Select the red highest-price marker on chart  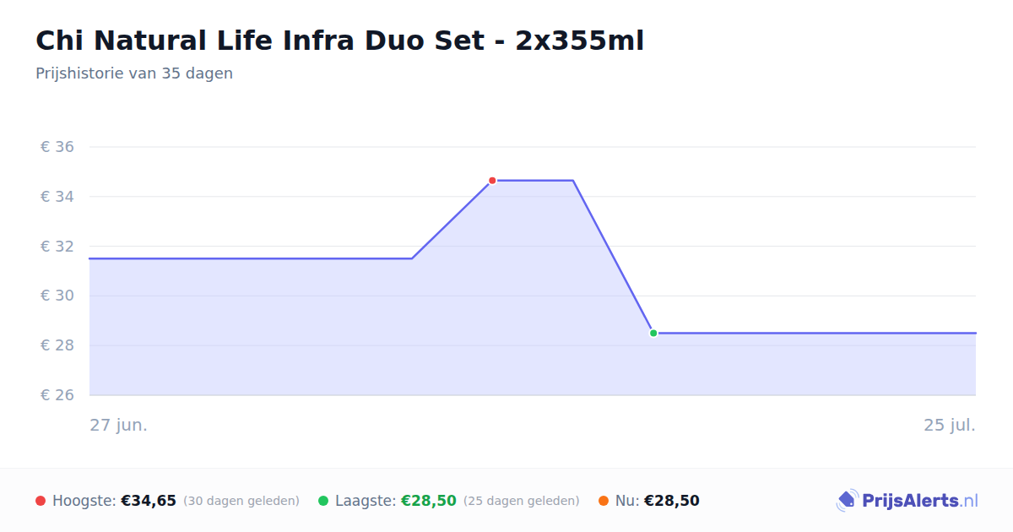(492, 181)
